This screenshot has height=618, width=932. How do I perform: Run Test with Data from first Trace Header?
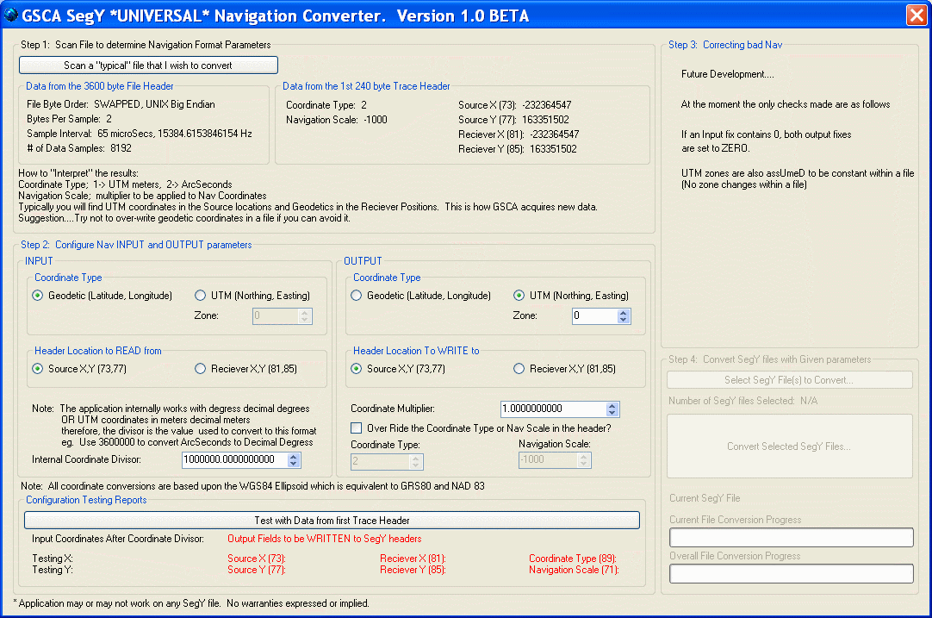click(x=332, y=521)
